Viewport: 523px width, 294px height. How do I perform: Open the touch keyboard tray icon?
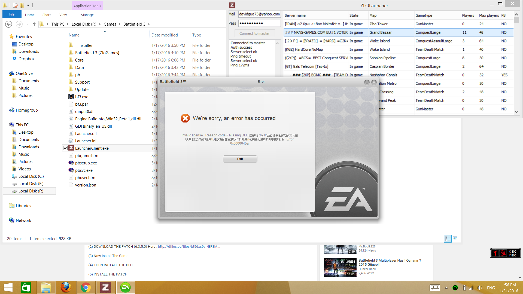pyautogui.click(x=435, y=288)
